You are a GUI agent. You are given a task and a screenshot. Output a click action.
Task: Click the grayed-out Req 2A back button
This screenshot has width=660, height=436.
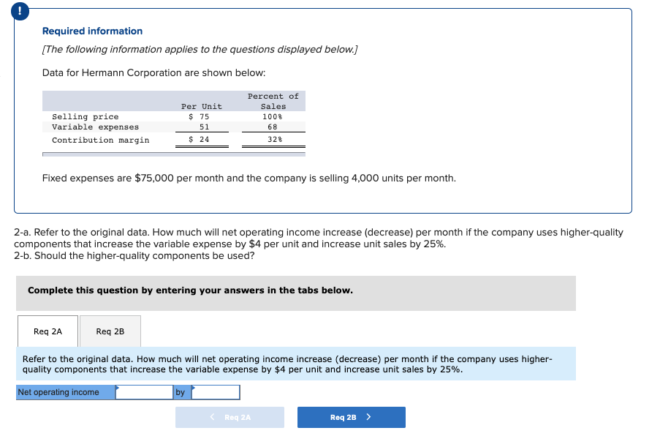tap(230, 417)
